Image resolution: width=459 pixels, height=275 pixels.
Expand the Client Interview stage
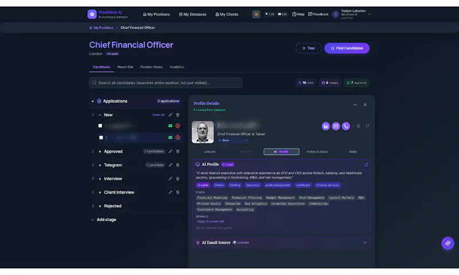pyautogui.click(x=100, y=192)
